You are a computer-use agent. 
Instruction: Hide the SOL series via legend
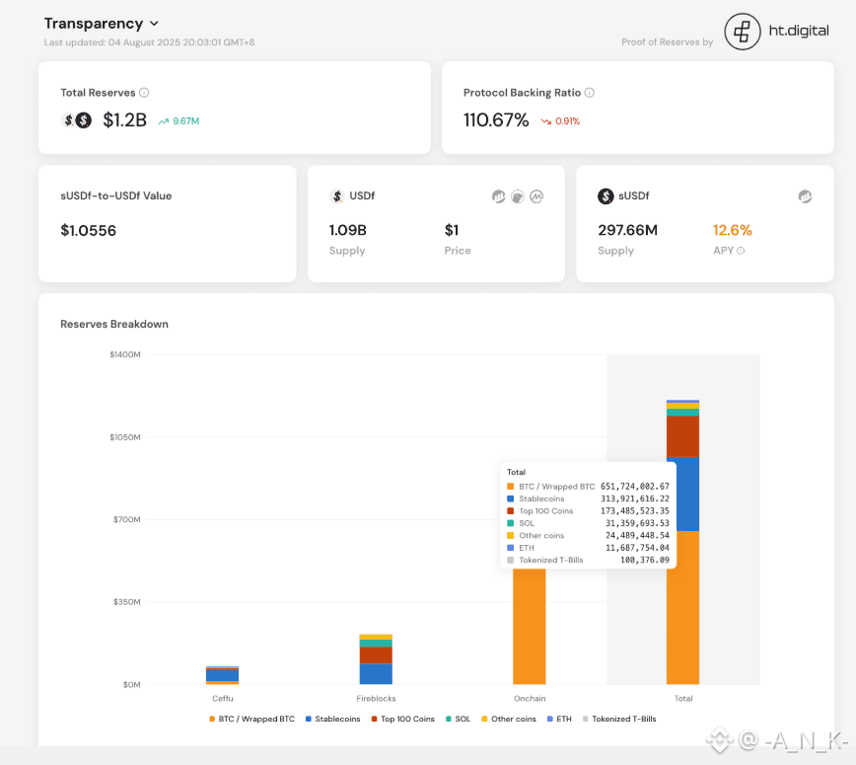click(x=457, y=719)
